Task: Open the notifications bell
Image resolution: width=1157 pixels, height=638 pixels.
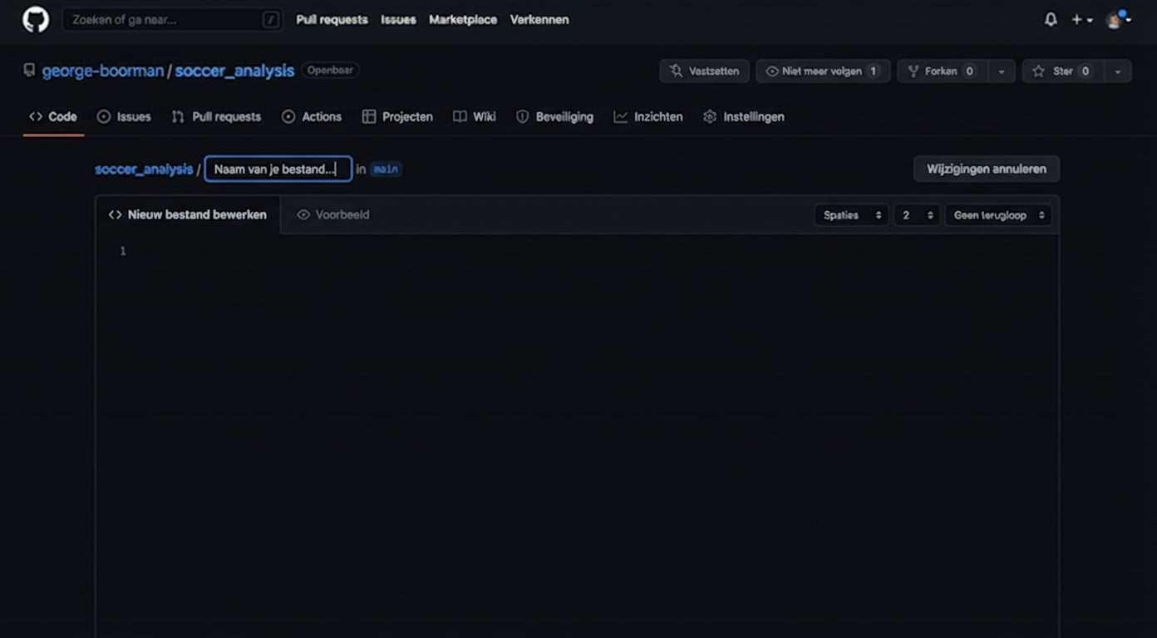Action: click(1050, 19)
